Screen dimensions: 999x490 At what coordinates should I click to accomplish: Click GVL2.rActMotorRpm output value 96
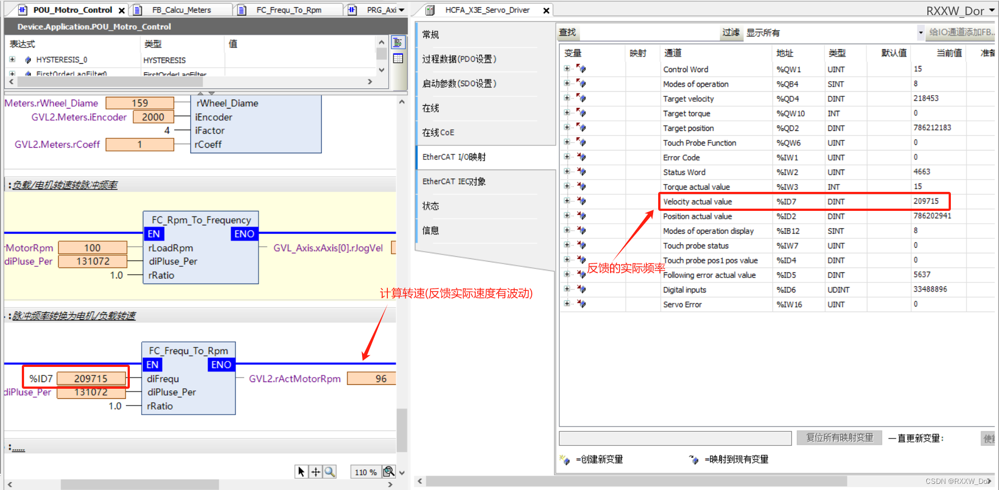[372, 379]
